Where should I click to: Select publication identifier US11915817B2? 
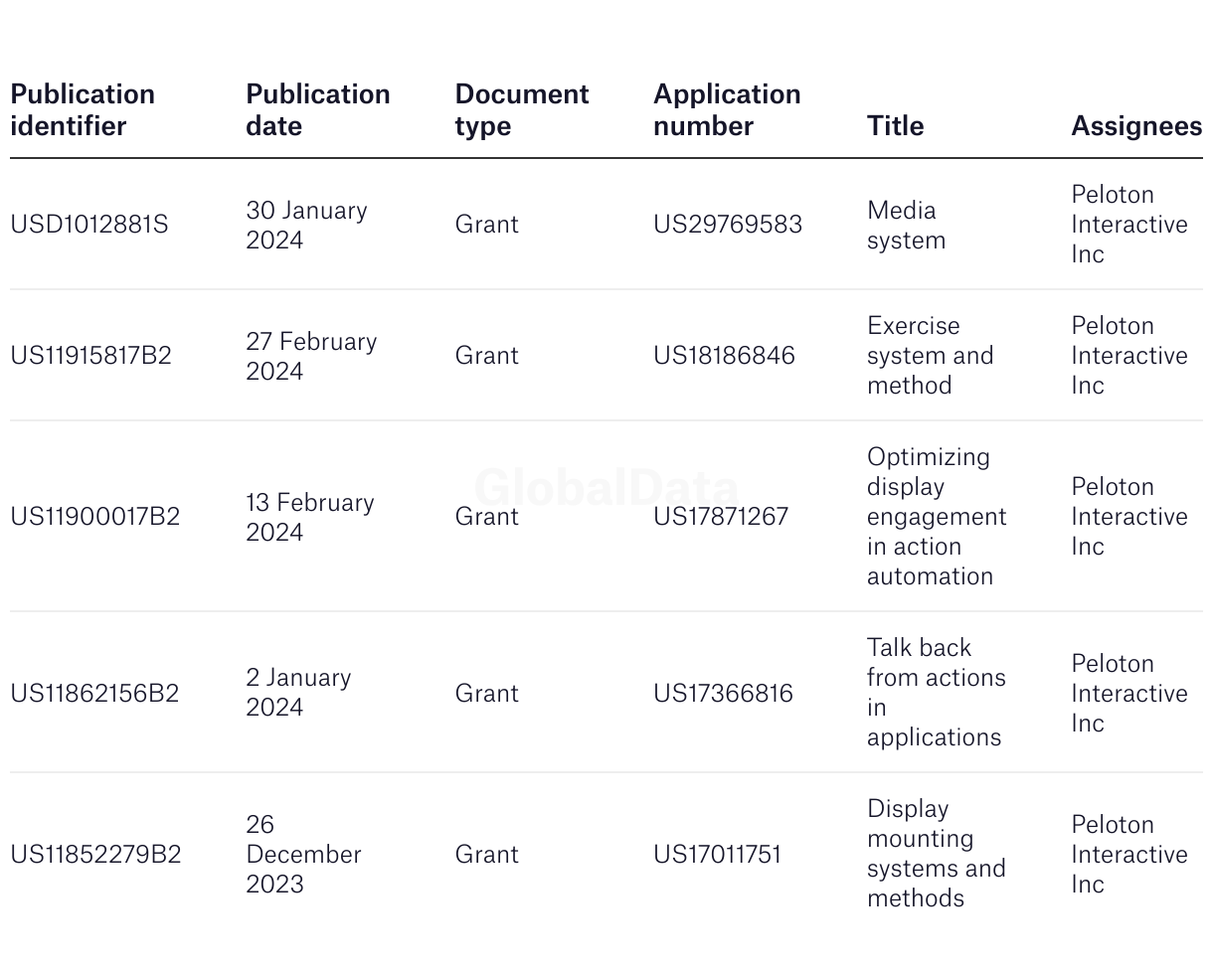(x=90, y=356)
